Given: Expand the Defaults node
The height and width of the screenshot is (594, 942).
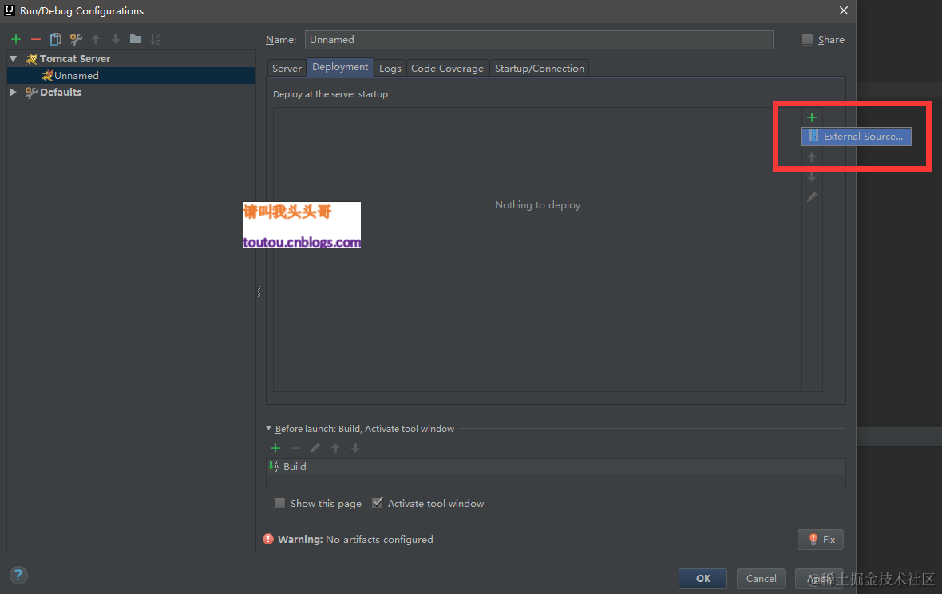Looking at the screenshot, I should click(x=13, y=92).
